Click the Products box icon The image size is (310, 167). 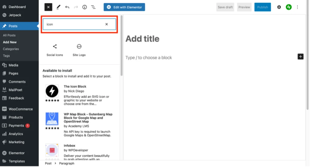click(x=4, y=117)
